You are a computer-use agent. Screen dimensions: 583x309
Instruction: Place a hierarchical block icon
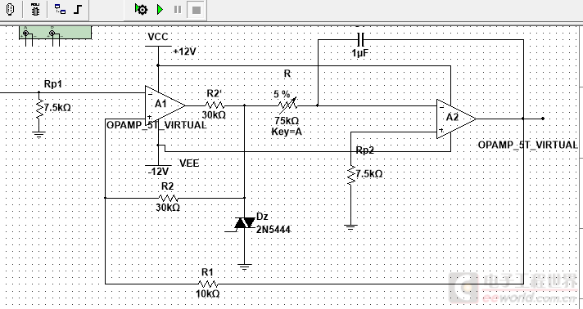pos(61,9)
